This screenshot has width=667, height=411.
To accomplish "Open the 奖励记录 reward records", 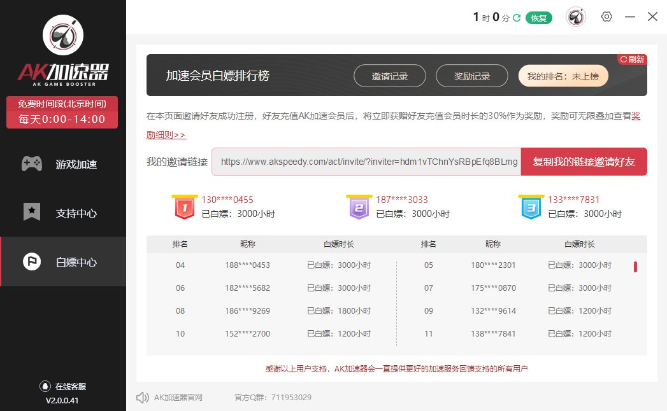I will click(472, 76).
